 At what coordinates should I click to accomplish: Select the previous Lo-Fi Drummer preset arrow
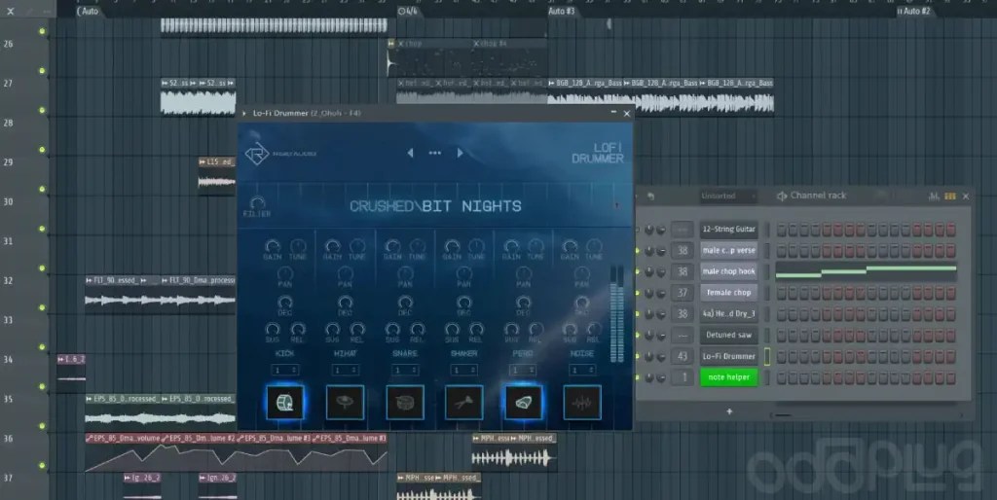tap(410, 153)
